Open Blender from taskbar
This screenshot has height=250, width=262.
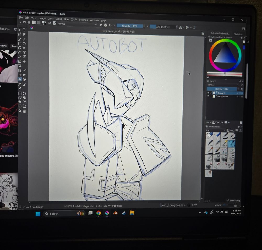115,213
